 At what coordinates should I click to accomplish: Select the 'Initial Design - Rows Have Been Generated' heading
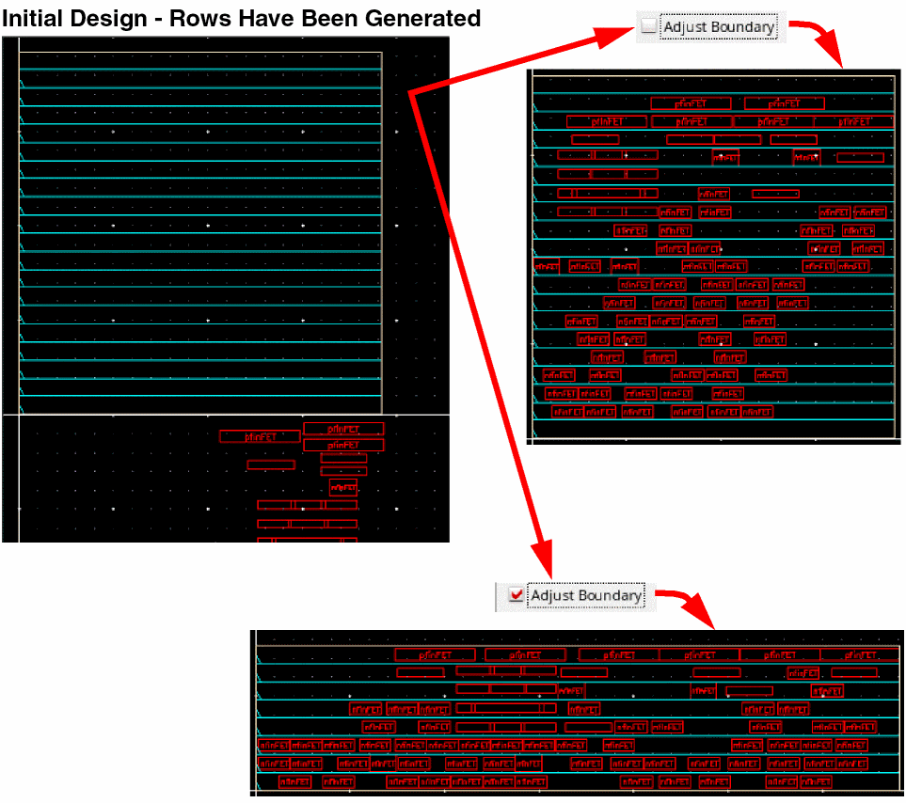tap(241, 19)
